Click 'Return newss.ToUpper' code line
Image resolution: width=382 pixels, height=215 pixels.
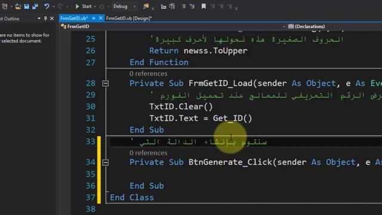(x=198, y=51)
